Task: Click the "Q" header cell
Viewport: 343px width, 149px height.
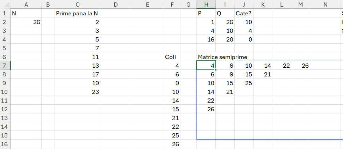Action: (x=225, y=13)
